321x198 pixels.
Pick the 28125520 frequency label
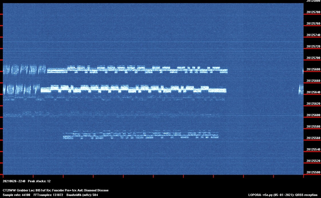(313, 161)
